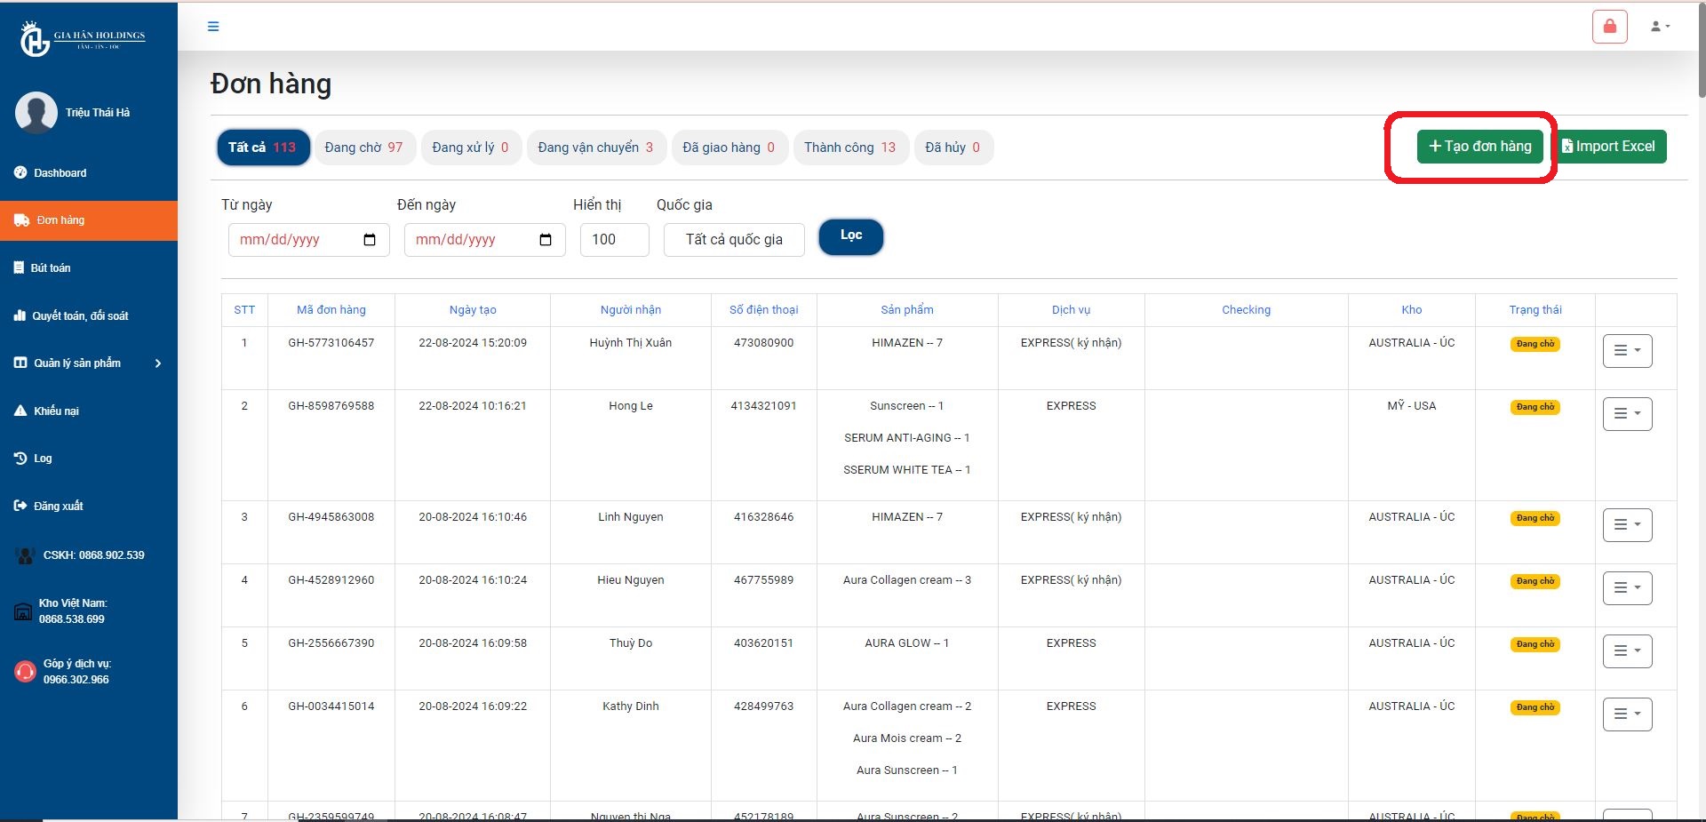Viewport: 1706px width, 822px height.
Task: Click order code GH-4528912960
Action: coord(331,580)
